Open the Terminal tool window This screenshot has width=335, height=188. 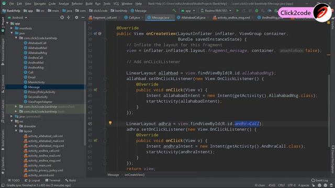point(52,180)
